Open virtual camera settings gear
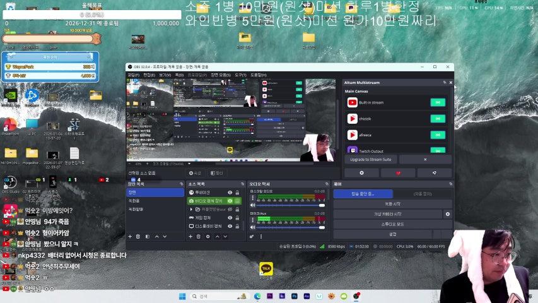This screenshot has height=303, width=538. (x=448, y=214)
